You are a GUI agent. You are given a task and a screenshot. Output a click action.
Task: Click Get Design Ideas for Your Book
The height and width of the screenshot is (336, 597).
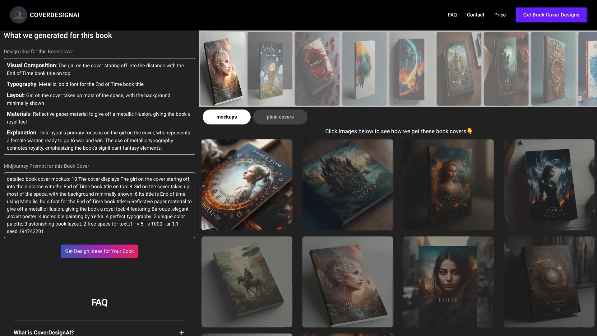[x=99, y=251]
